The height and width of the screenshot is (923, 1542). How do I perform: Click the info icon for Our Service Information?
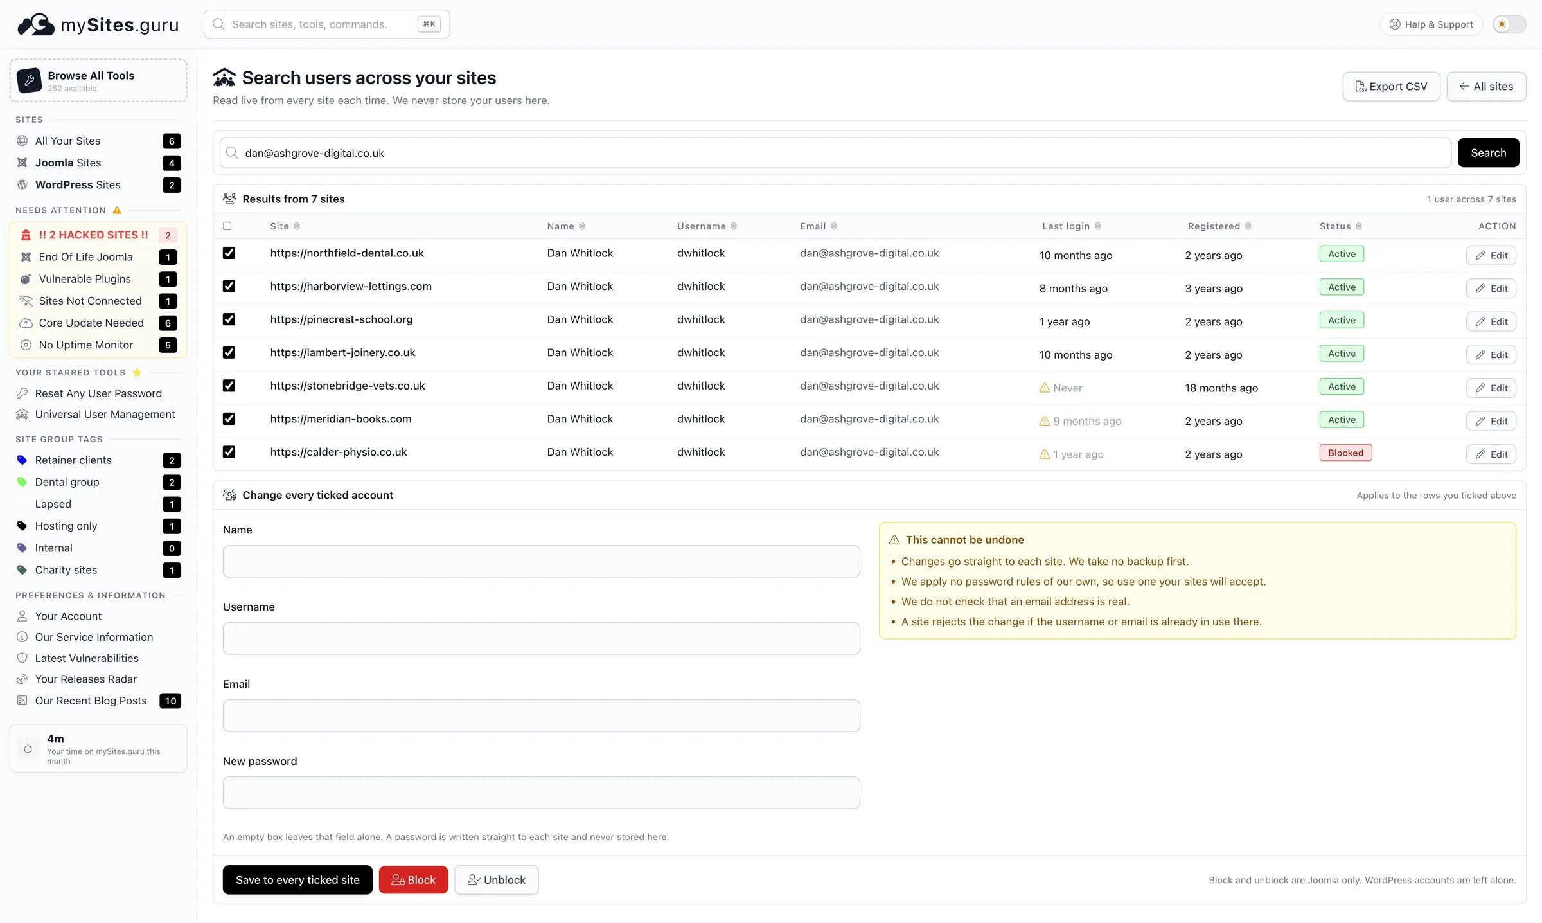tap(22, 637)
